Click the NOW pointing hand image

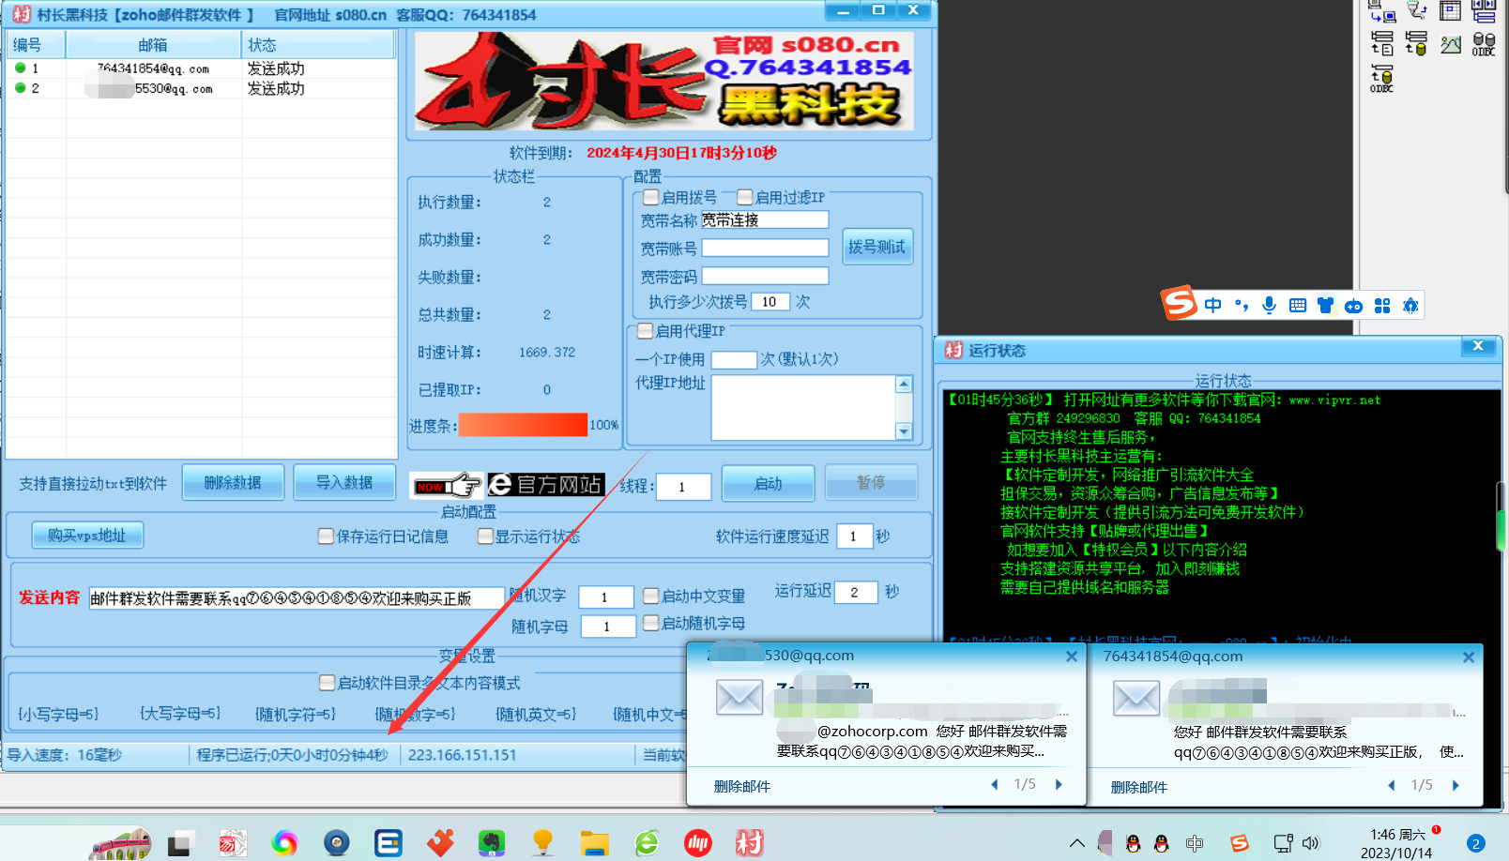(x=448, y=485)
